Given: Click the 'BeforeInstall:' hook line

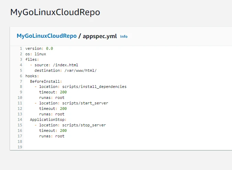Looking at the screenshot, I should 46,81.
